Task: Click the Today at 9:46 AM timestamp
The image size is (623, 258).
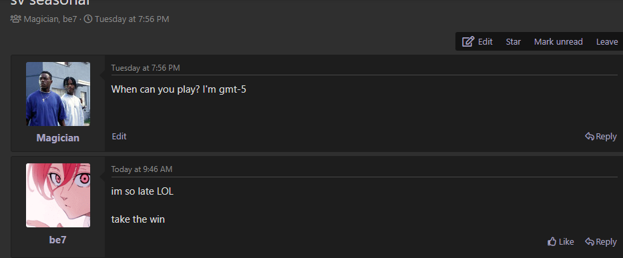Action: pos(142,169)
